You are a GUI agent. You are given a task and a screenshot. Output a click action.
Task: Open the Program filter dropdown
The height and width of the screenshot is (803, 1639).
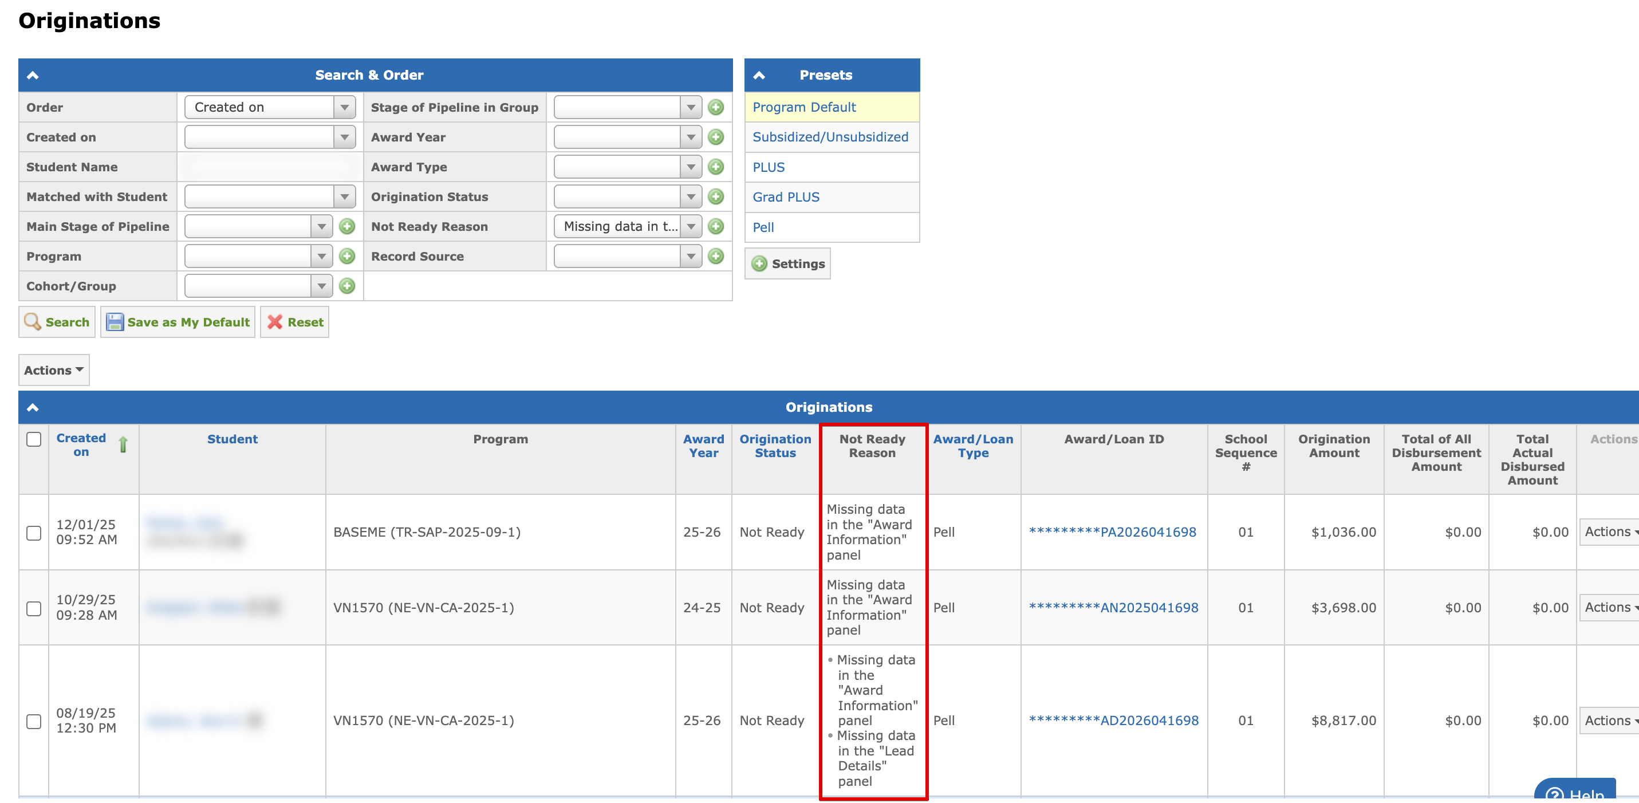point(258,257)
